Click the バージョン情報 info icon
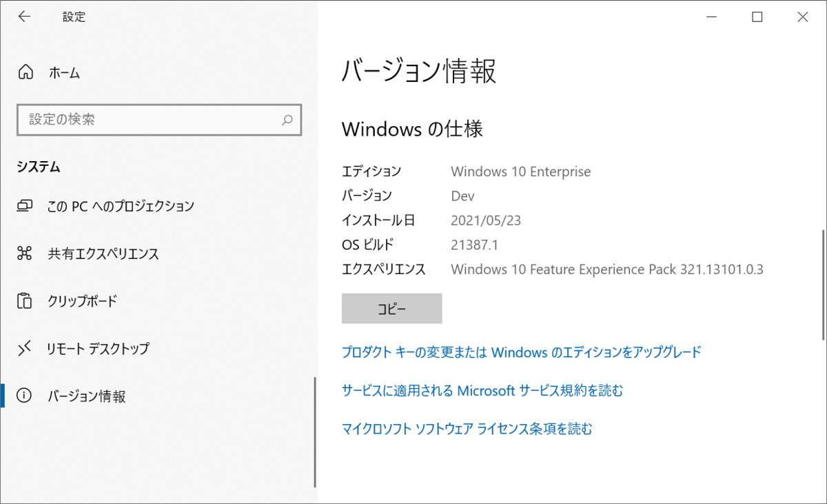The height and width of the screenshot is (504, 827). pyautogui.click(x=25, y=396)
